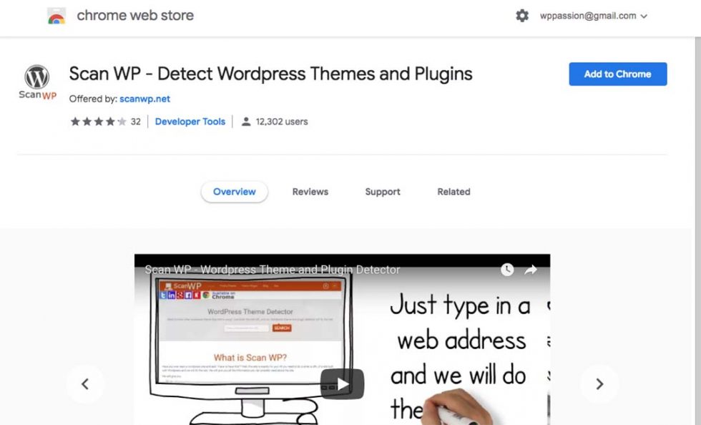Click the Scan WP WordPress logo icon
This screenshot has width=701, height=425.
36,77
